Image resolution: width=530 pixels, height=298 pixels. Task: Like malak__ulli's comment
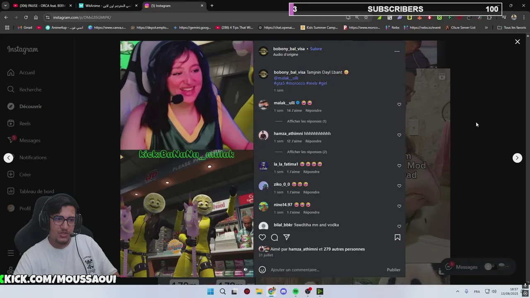[399, 104]
